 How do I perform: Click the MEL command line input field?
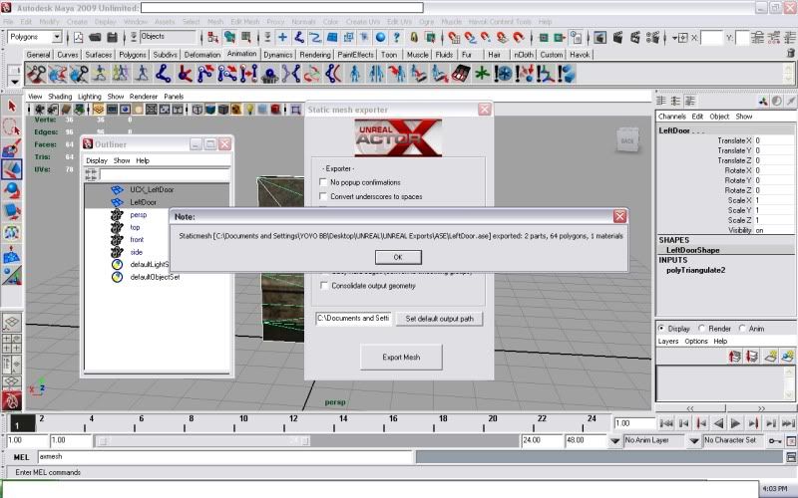tap(225, 457)
